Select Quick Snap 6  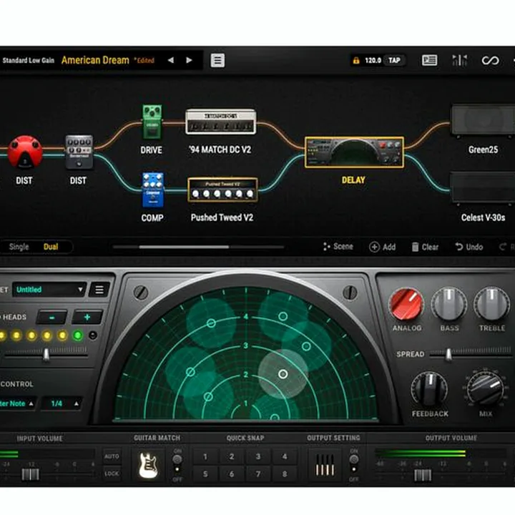[x=232, y=474]
